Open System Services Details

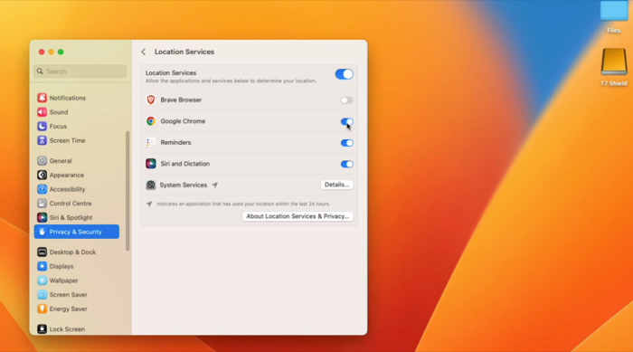point(336,185)
